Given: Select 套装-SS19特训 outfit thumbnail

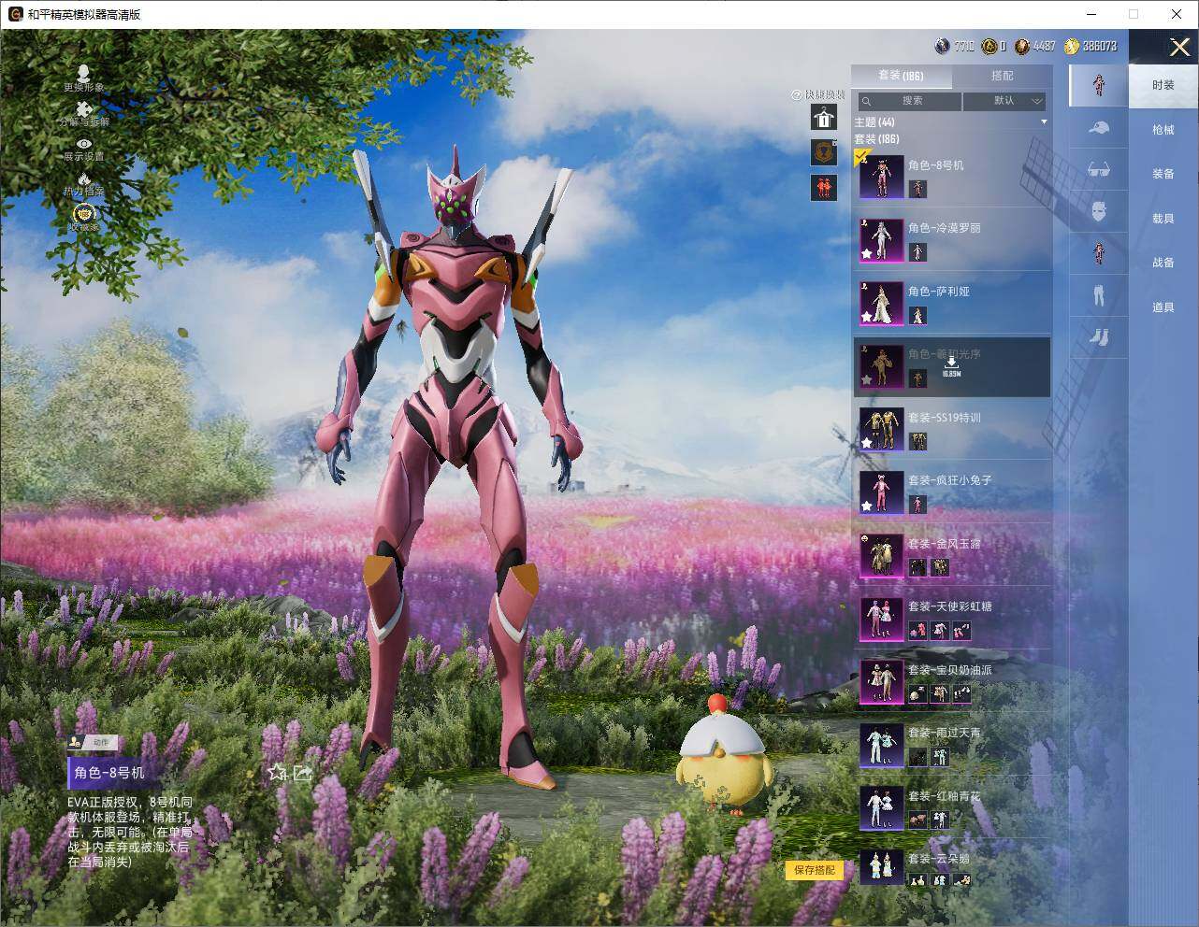Looking at the screenshot, I should click(x=882, y=429).
